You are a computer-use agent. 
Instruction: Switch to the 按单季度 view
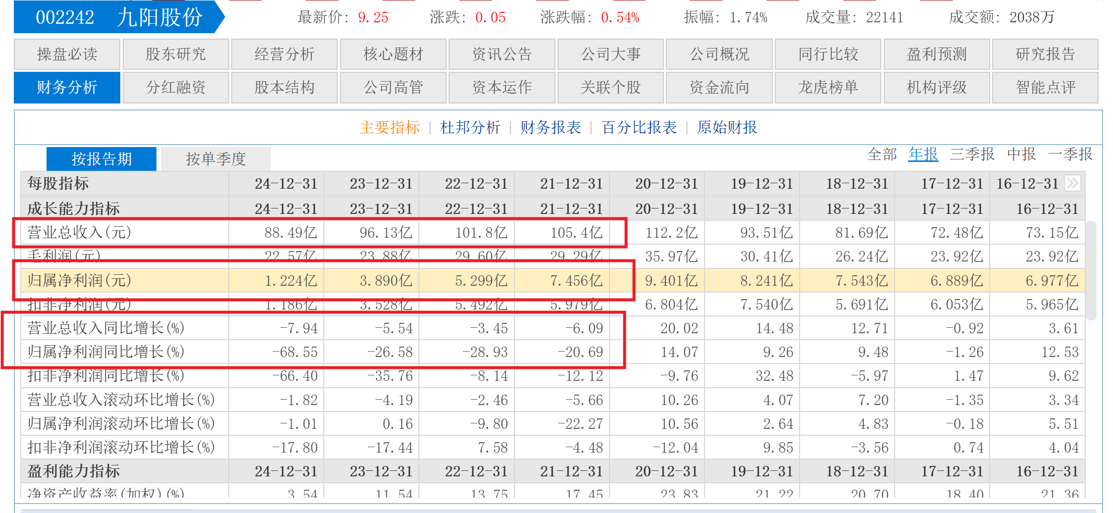pos(216,159)
